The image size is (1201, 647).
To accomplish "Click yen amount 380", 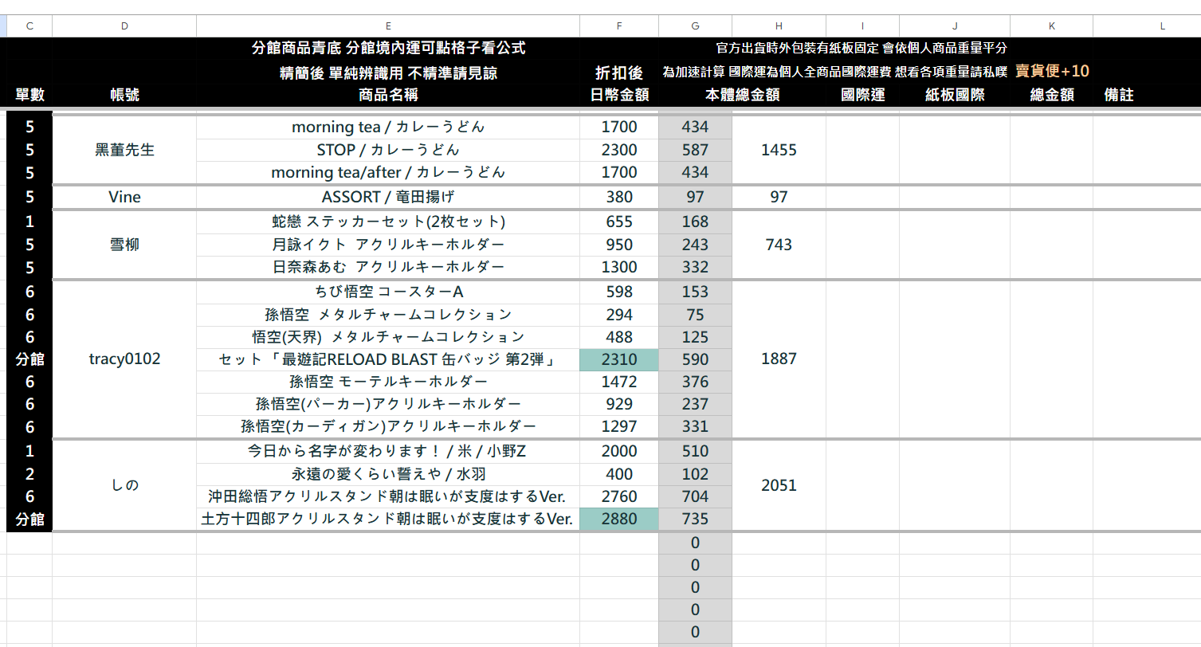I will coord(619,198).
